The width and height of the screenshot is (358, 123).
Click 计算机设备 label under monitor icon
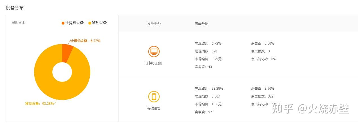154,63
